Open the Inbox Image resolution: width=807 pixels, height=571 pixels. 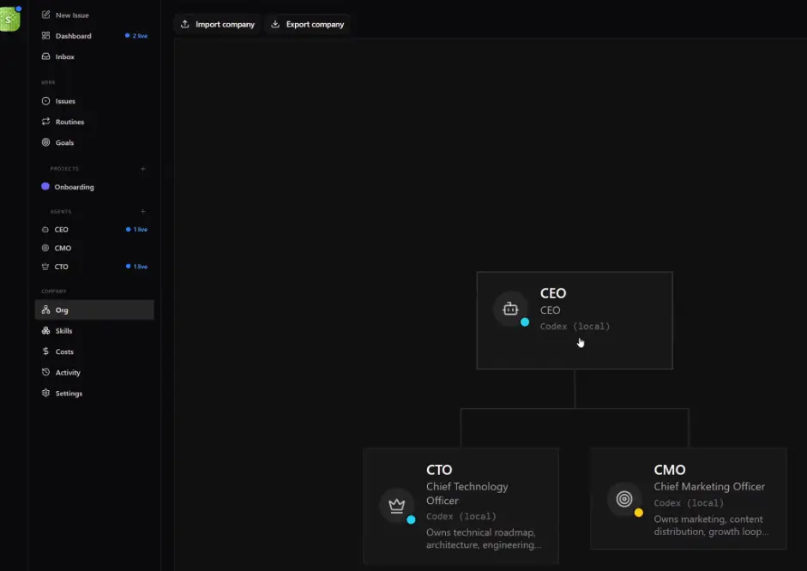pyautogui.click(x=64, y=57)
